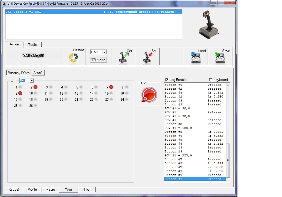Open the Axes1 tab
This screenshot has height=197, width=282.
pyautogui.click(x=38, y=73)
